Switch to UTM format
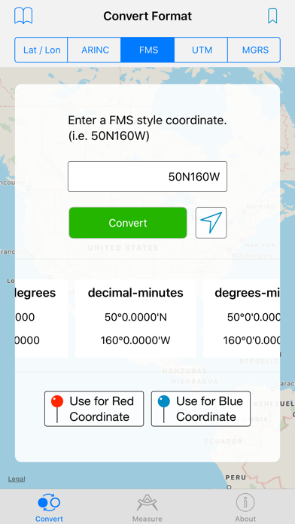295x524 pixels. [x=201, y=50]
